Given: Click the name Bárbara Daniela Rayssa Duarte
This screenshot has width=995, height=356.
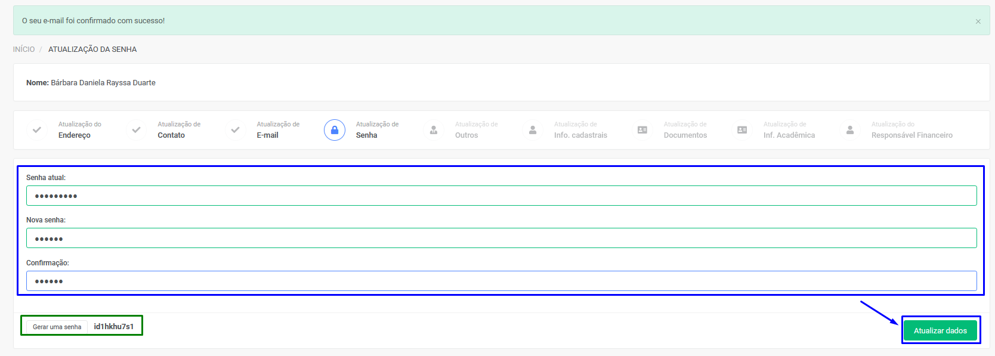Looking at the screenshot, I should tap(103, 83).
